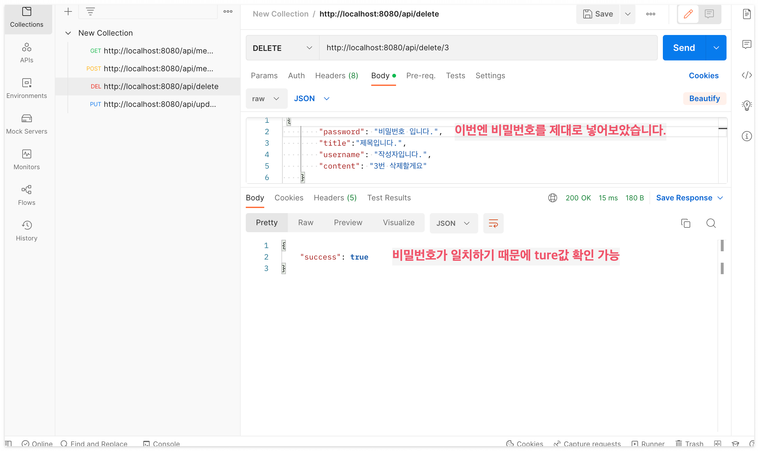Open the raw body type dropdown

point(266,99)
